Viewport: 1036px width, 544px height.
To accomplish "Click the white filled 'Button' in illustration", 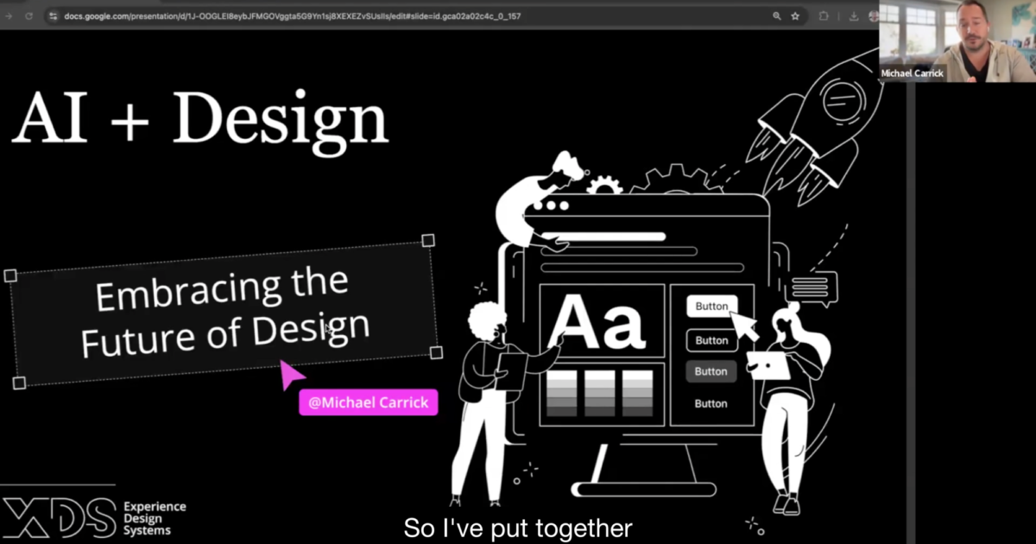I will coord(712,307).
